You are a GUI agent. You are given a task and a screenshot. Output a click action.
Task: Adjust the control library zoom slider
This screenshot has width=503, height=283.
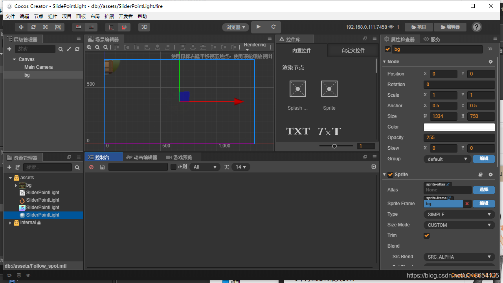click(x=334, y=146)
